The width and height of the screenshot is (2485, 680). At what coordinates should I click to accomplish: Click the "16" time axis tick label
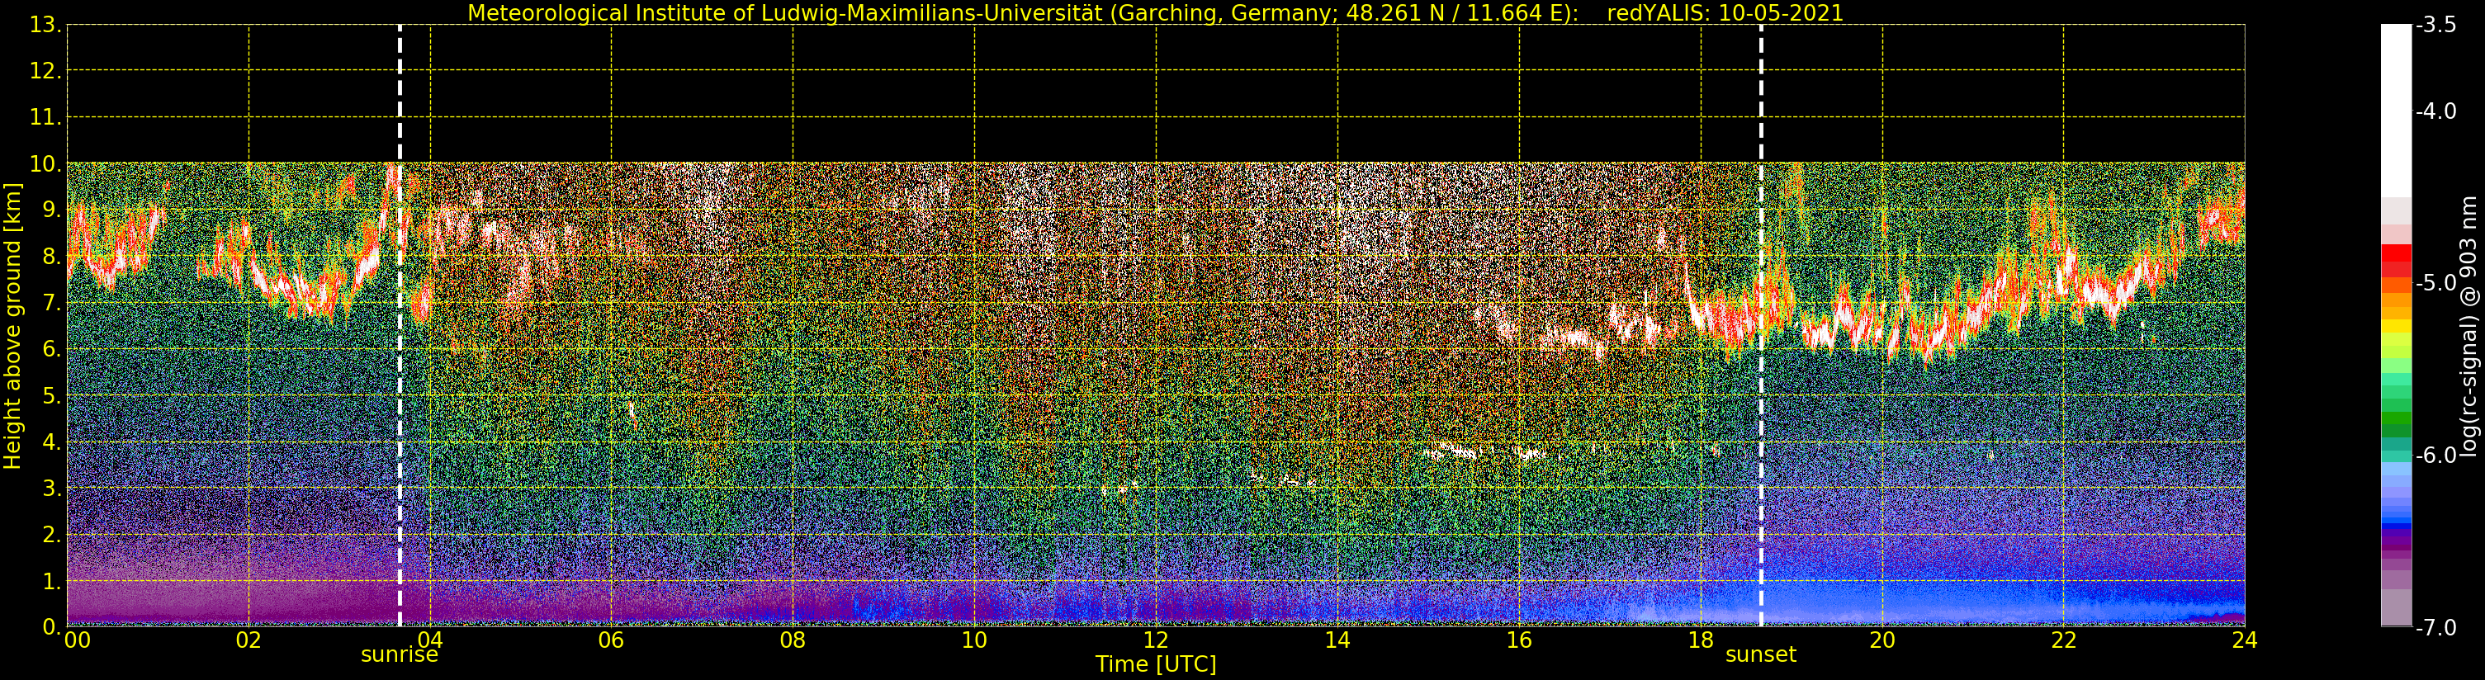1519,640
